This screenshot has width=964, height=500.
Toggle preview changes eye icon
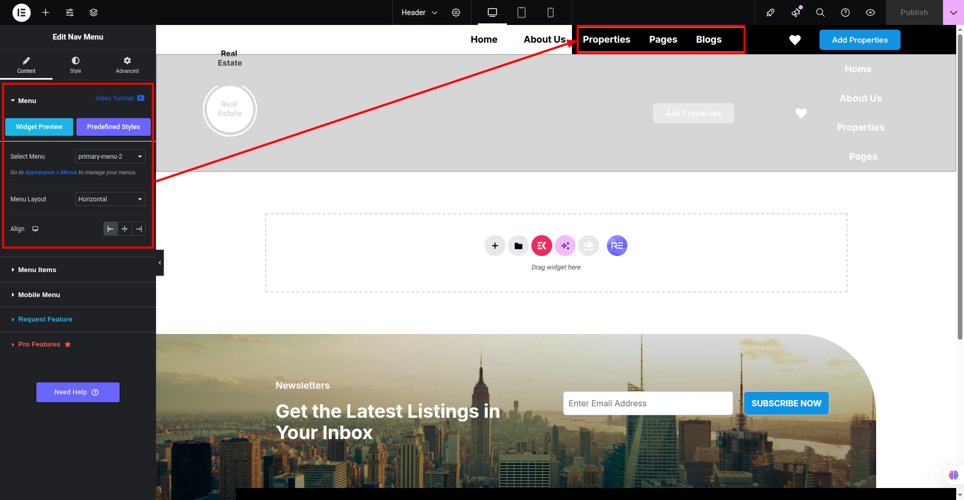(x=870, y=12)
